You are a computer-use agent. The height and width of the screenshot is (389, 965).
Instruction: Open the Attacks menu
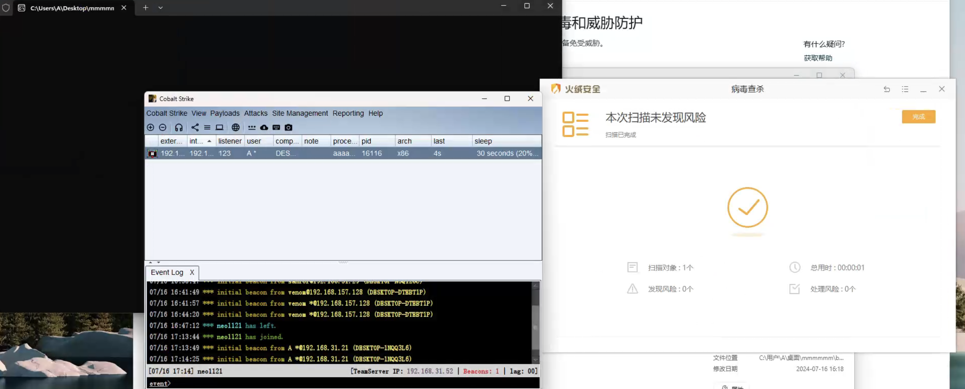coord(256,113)
